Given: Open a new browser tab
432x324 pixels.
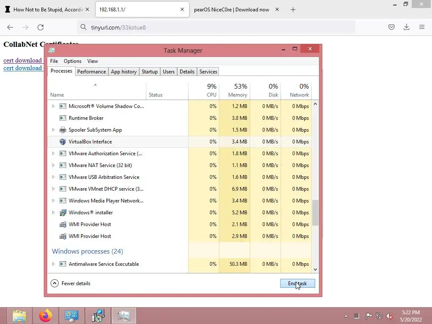Looking at the screenshot, I should [293, 10].
